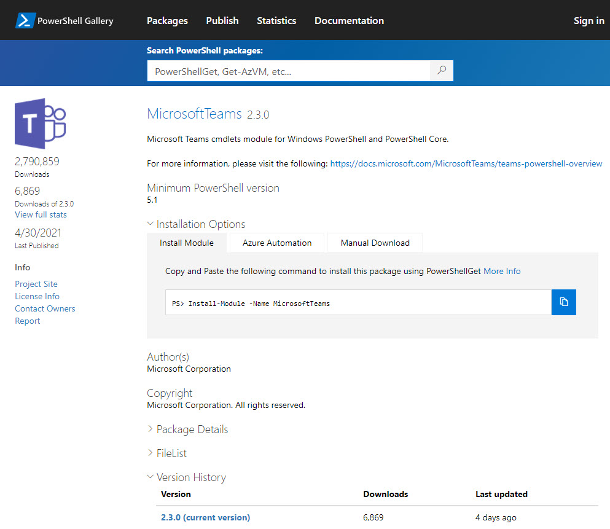The image size is (610, 529).
Task: Click Contact Owners
Action: click(45, 309)
